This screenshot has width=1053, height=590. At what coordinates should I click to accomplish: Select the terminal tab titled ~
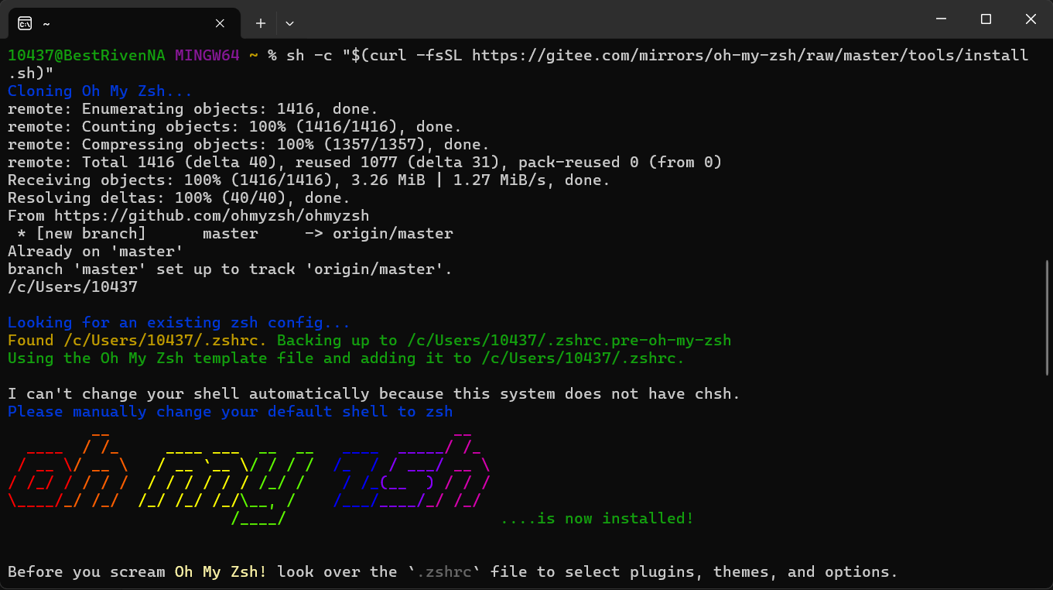[124, 23]
